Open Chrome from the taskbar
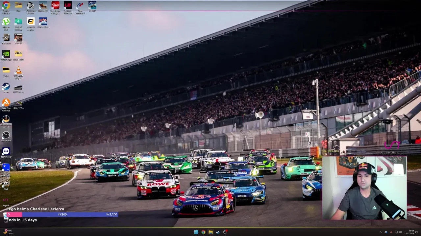 (203, 232)
